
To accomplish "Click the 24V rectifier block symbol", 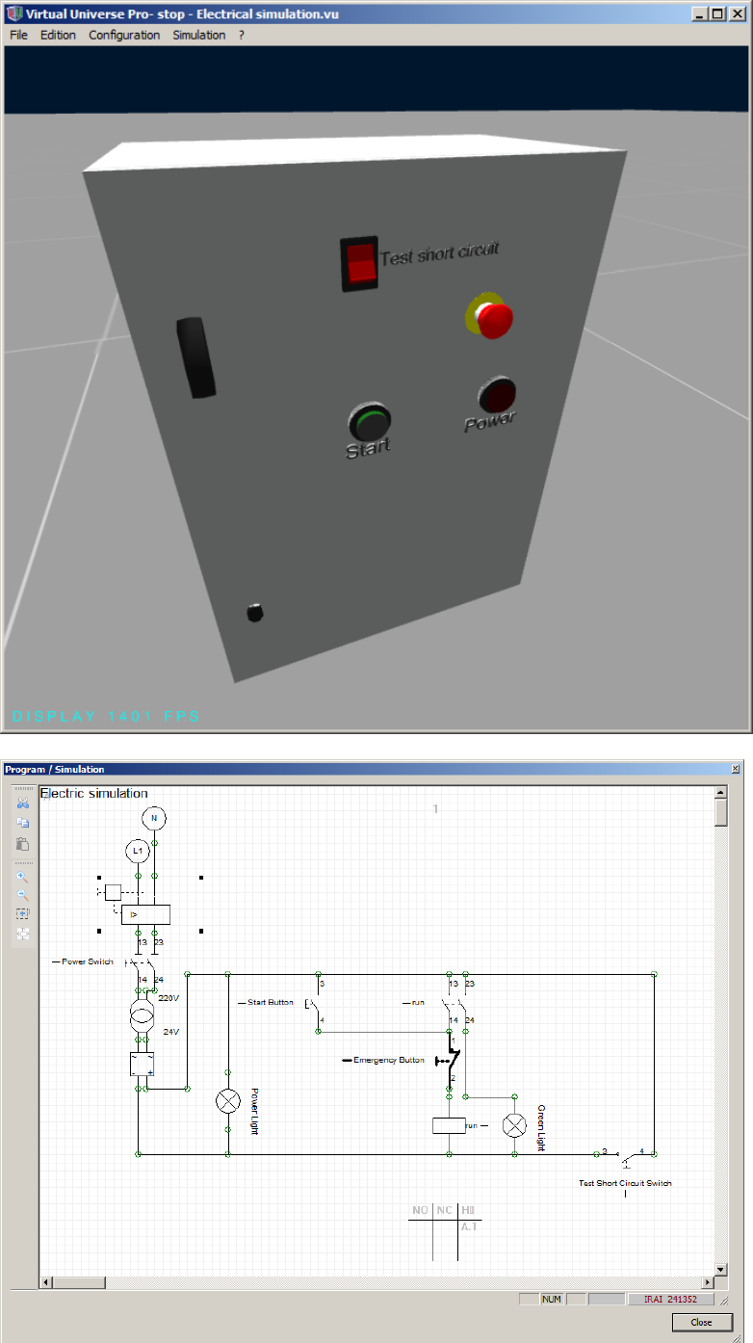I will pyautogui.click(x=143, y=1064).
